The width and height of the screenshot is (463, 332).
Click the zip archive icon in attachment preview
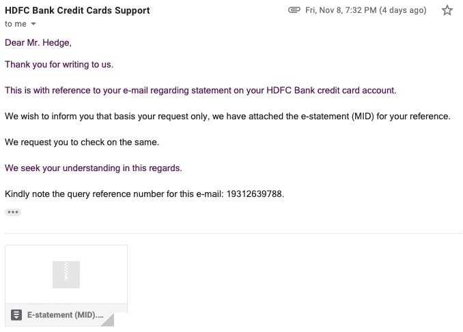click(x=66, y=274)
